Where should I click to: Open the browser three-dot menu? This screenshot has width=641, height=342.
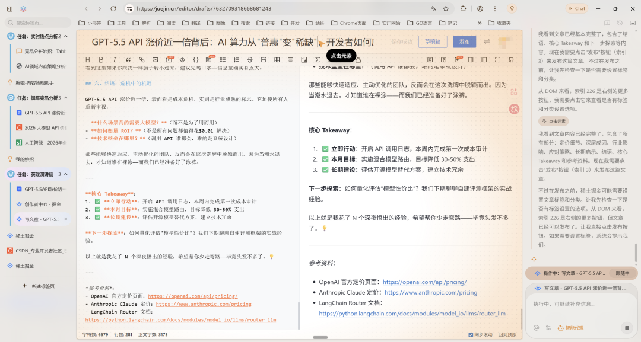click(x=496, y=9)
